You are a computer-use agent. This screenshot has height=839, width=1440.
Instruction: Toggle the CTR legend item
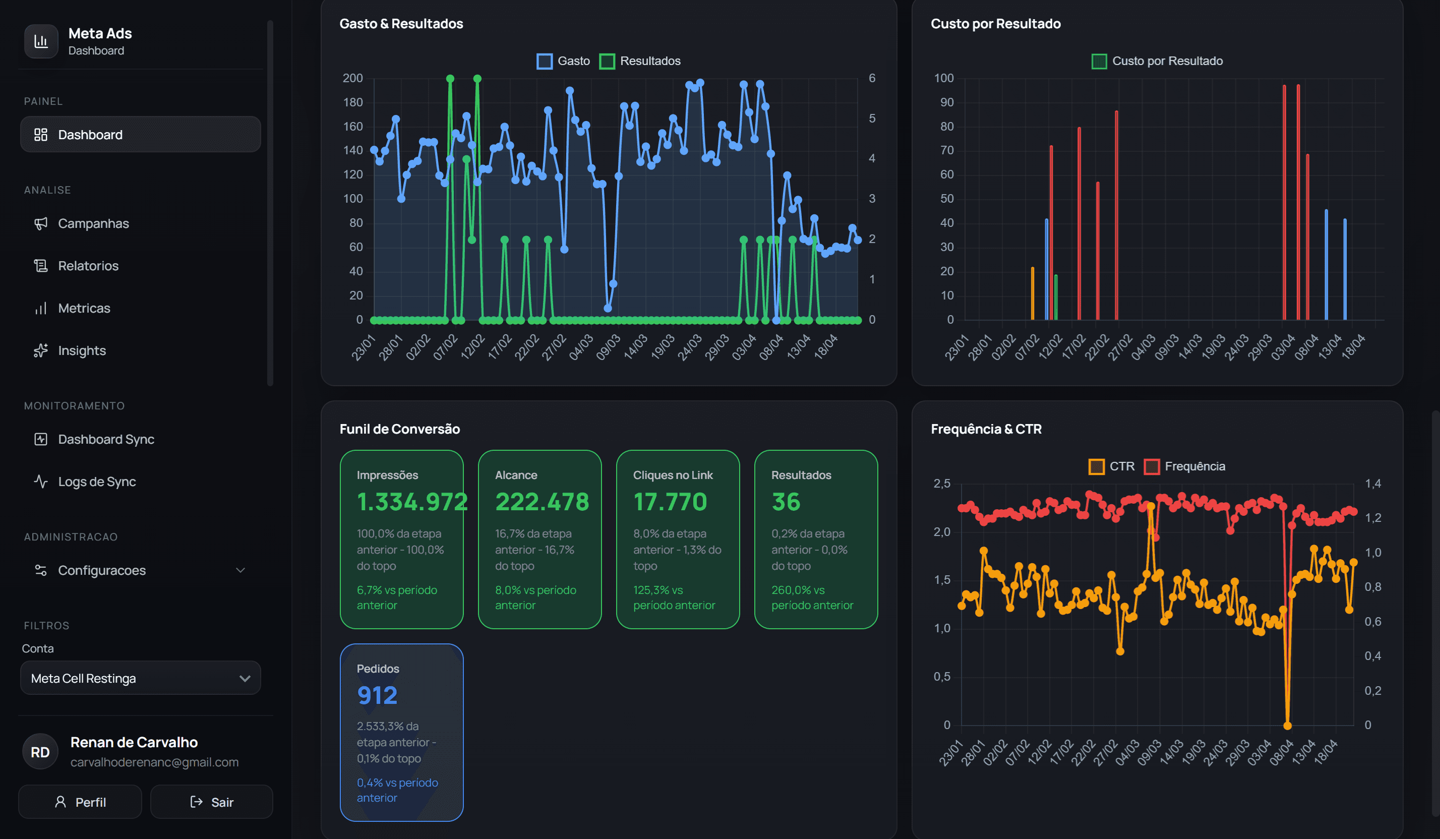[1111, 466]
